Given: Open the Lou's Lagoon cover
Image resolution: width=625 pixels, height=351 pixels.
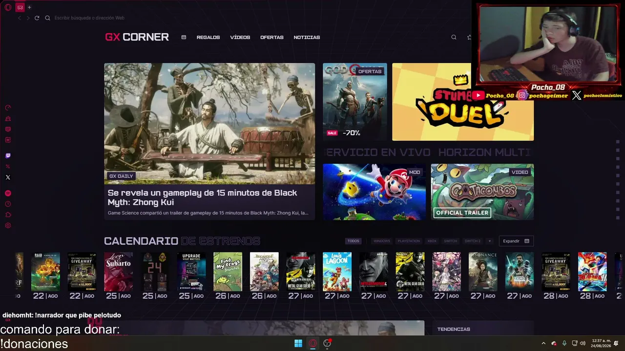Looking at the screenshot, I should pyautogui.click(x=337, y=272).
